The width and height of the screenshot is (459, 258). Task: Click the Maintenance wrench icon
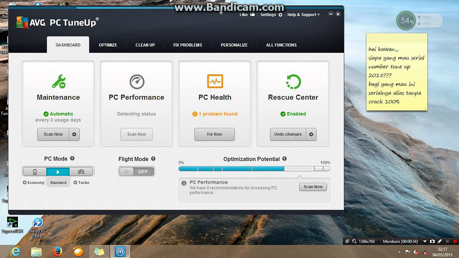pos(58,82)
